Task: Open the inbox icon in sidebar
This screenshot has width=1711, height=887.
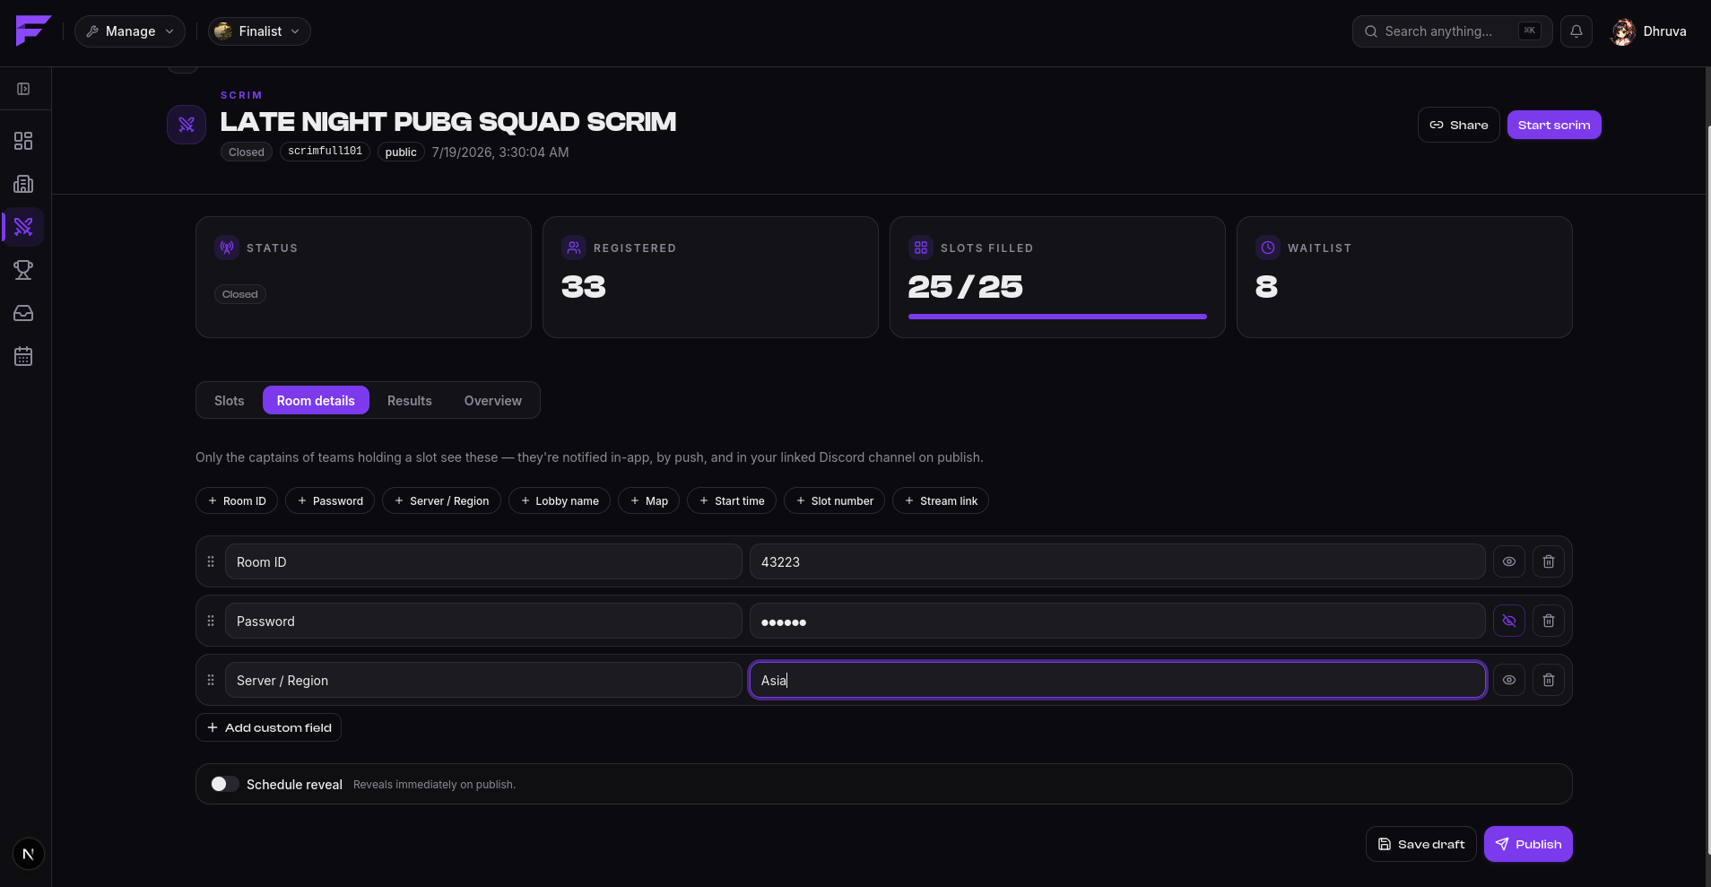Action: pos(23,313)
